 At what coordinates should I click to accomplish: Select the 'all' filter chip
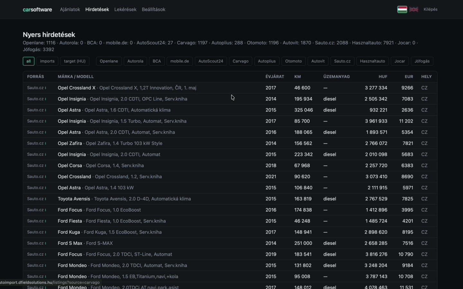point(29,61)
